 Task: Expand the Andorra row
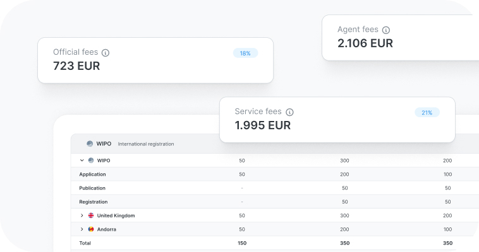tap(82, 229)
